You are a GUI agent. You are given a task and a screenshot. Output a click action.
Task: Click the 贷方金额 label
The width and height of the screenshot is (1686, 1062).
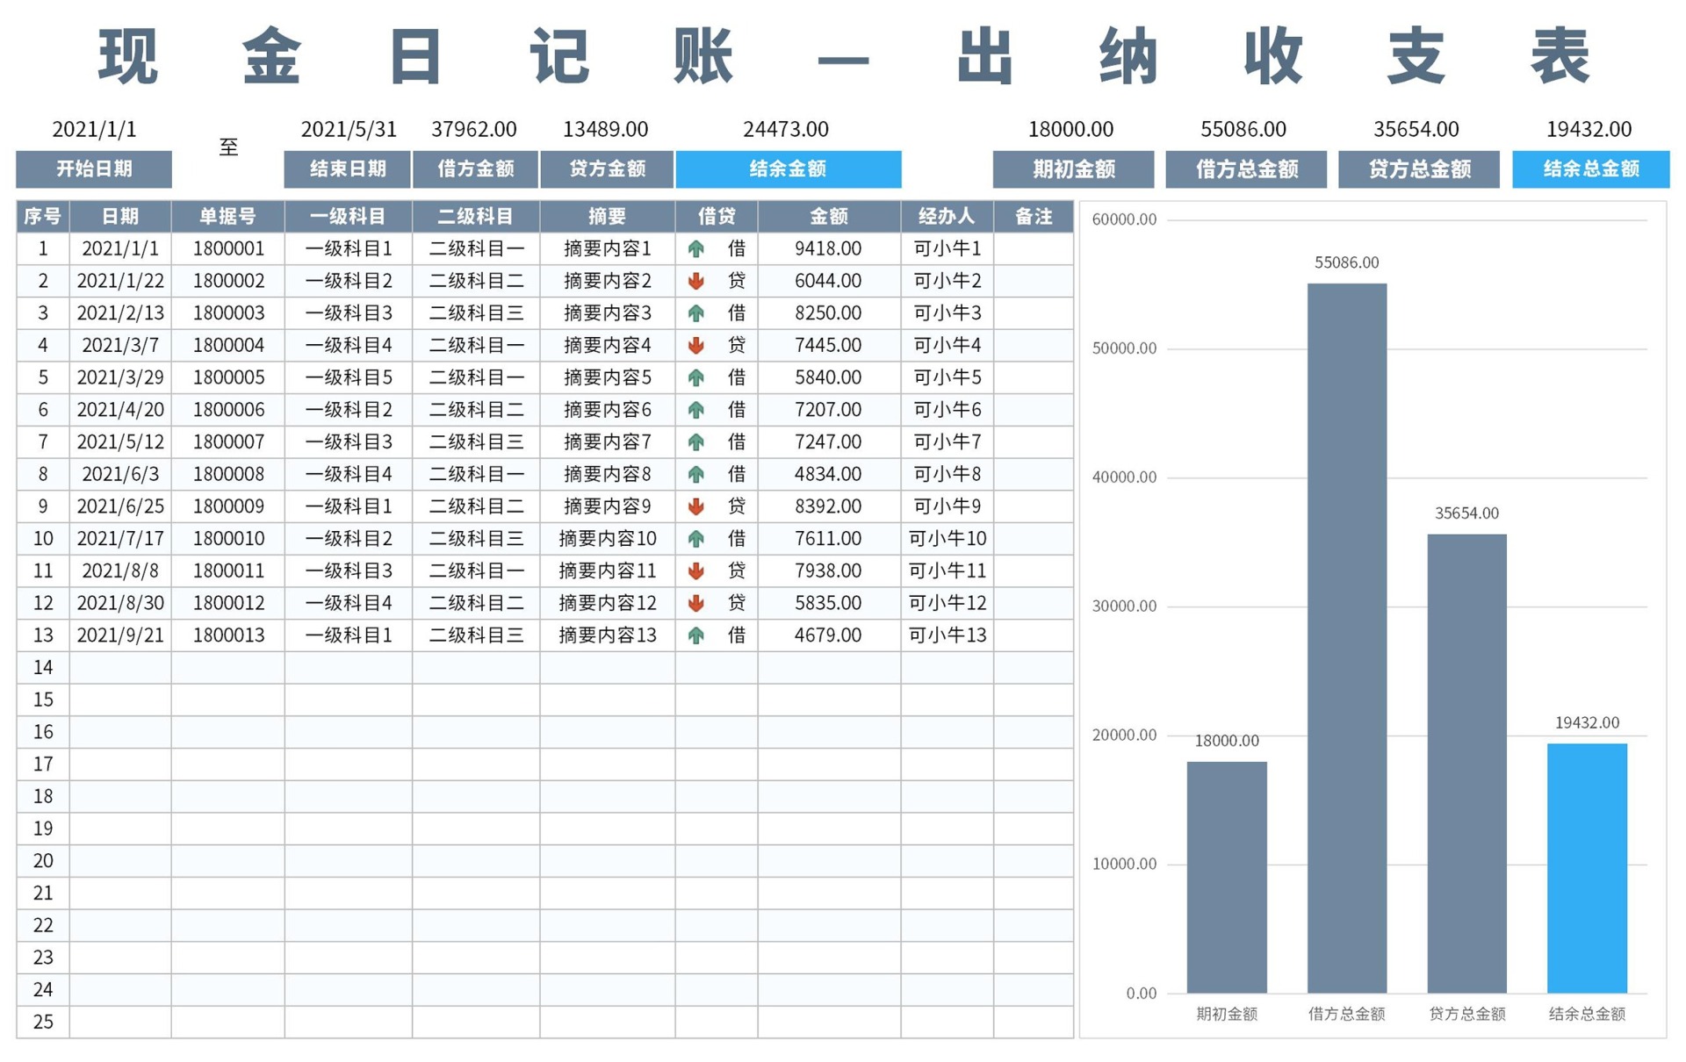coord(607,169)
